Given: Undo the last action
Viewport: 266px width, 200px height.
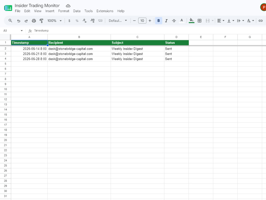Looking at the screenshot, I should 19,21.
